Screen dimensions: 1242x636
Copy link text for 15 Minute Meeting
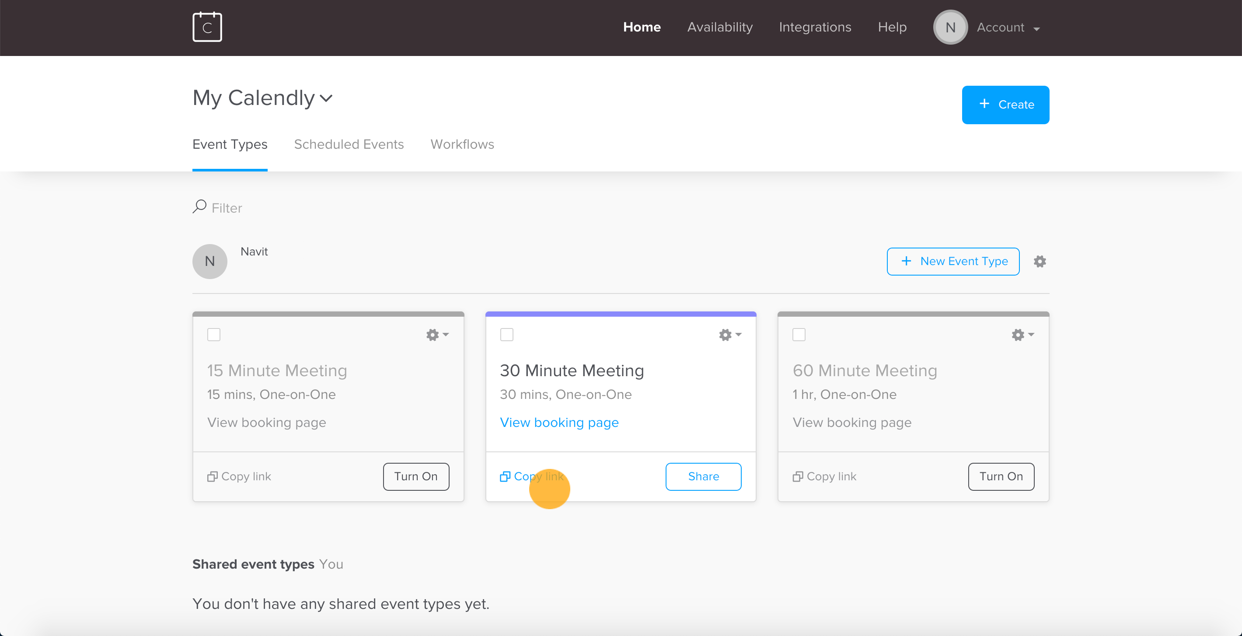pyautogui.click(x=246, y=476)
